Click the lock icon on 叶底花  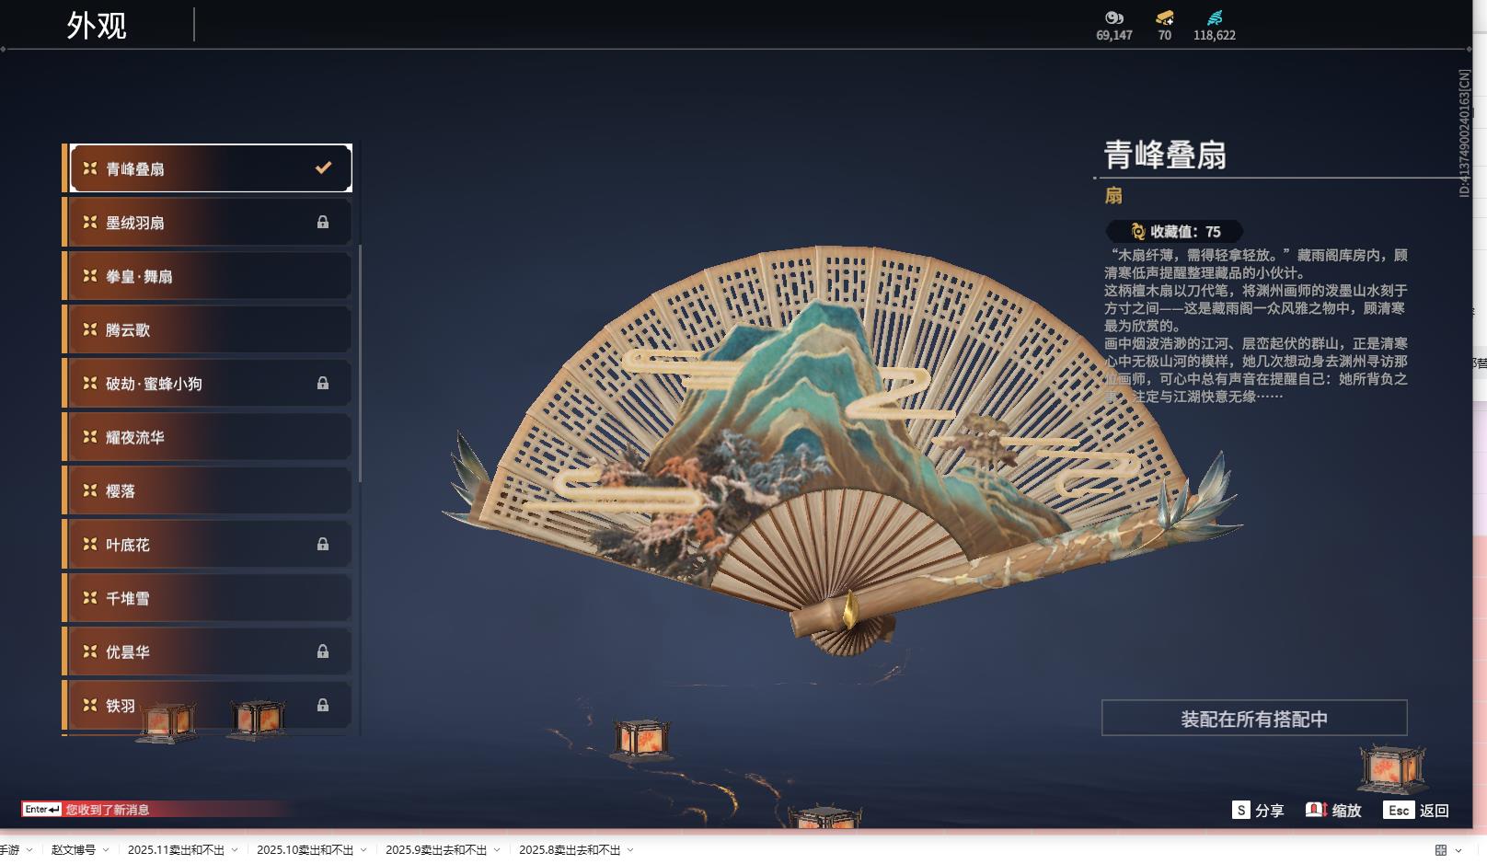[x=323, y=544]
